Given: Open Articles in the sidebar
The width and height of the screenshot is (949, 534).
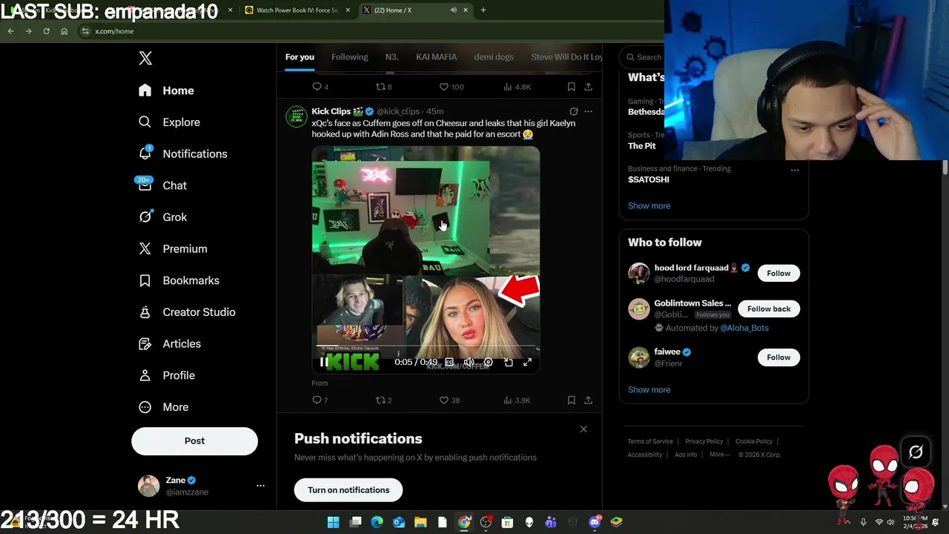Looking at the screenshot, I should pyautogui.click(x=170, y=343).
